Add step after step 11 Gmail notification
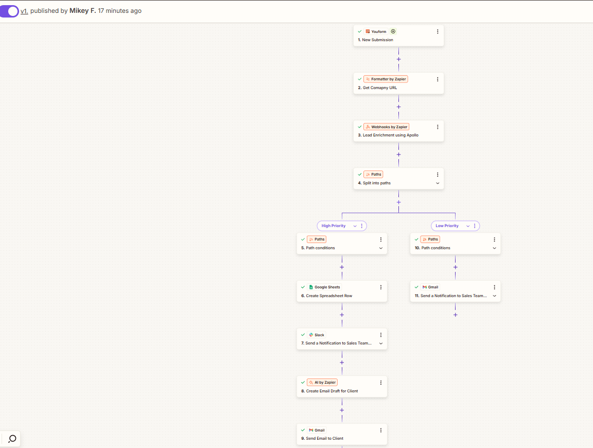Screen dimensions: 593x448 pos(456,315)
